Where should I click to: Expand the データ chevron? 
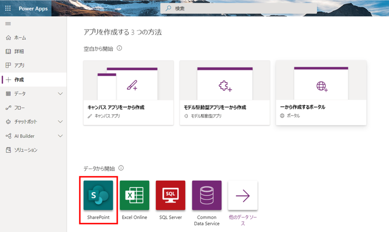(x=60, y=94)
